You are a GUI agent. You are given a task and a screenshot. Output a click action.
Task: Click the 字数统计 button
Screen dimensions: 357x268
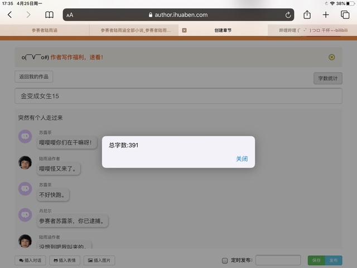coord(327,79)
